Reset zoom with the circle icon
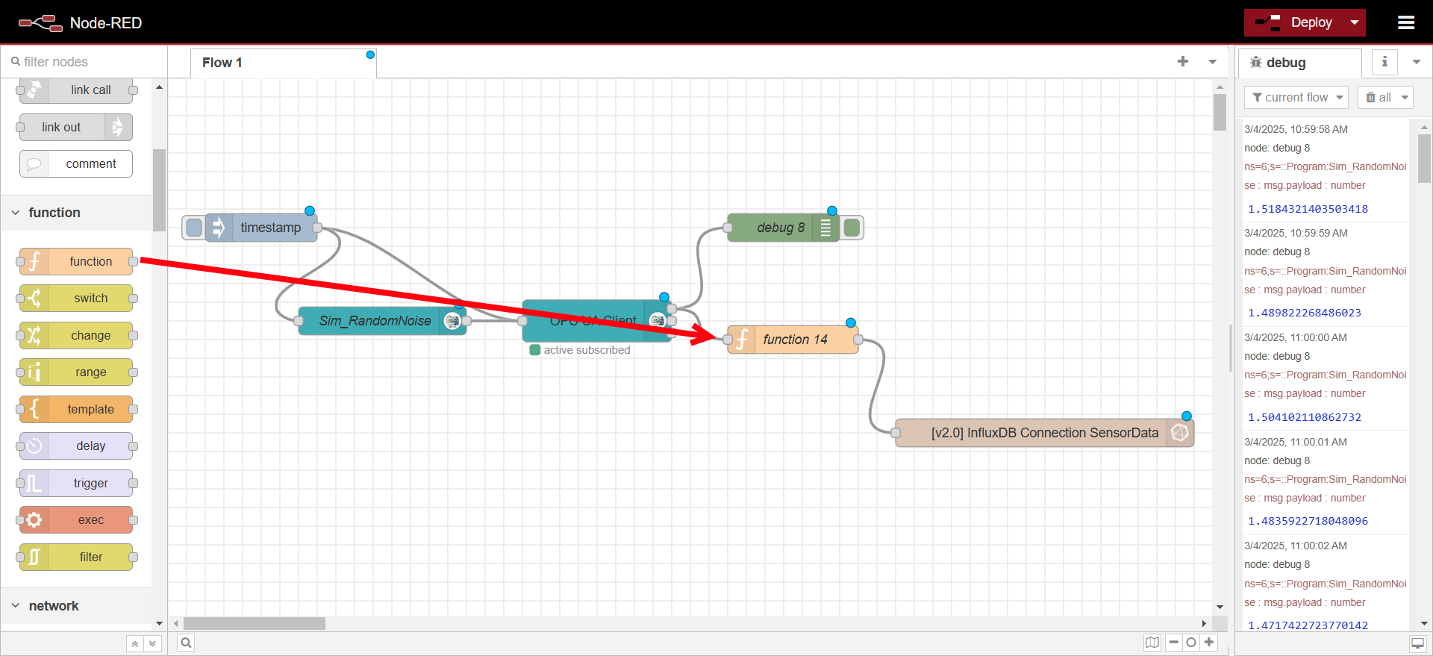This screenshot has height=656, width=1433. [1191, 643]
